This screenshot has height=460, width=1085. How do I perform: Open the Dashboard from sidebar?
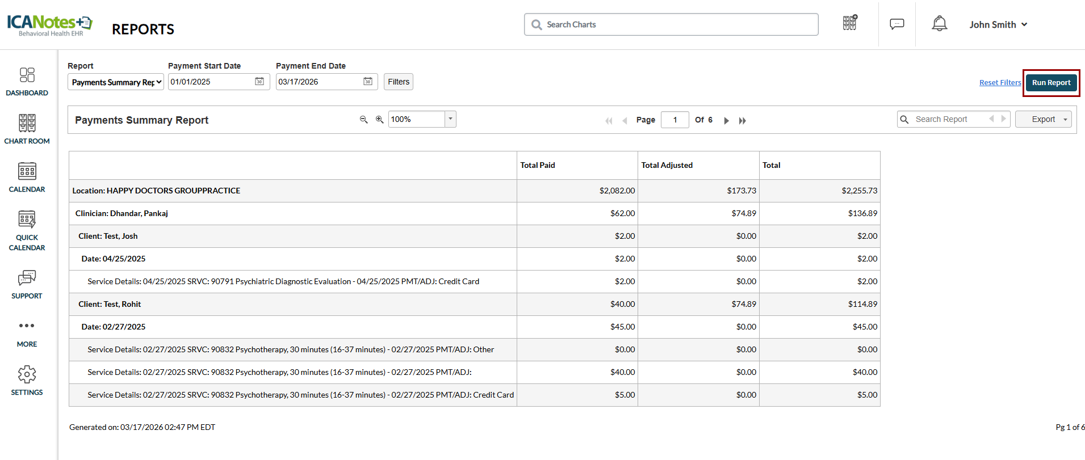27,81
